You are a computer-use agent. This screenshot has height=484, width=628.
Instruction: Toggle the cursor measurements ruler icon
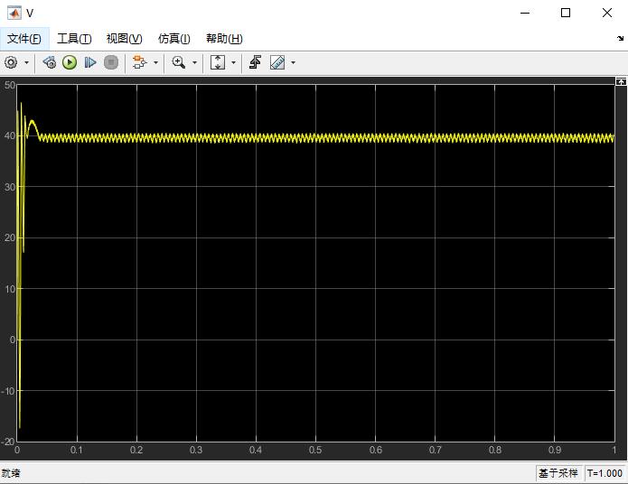click(x=277, y=62)
